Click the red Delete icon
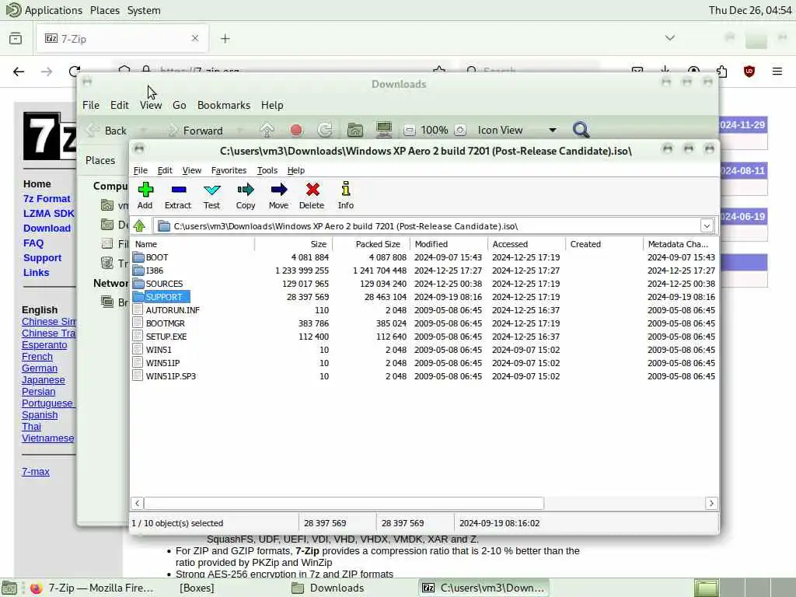 click(312, 190)
